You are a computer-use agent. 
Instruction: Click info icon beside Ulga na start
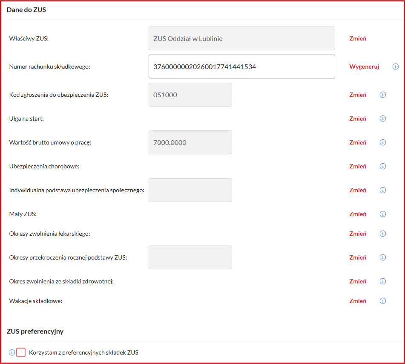tap(383, 118)
